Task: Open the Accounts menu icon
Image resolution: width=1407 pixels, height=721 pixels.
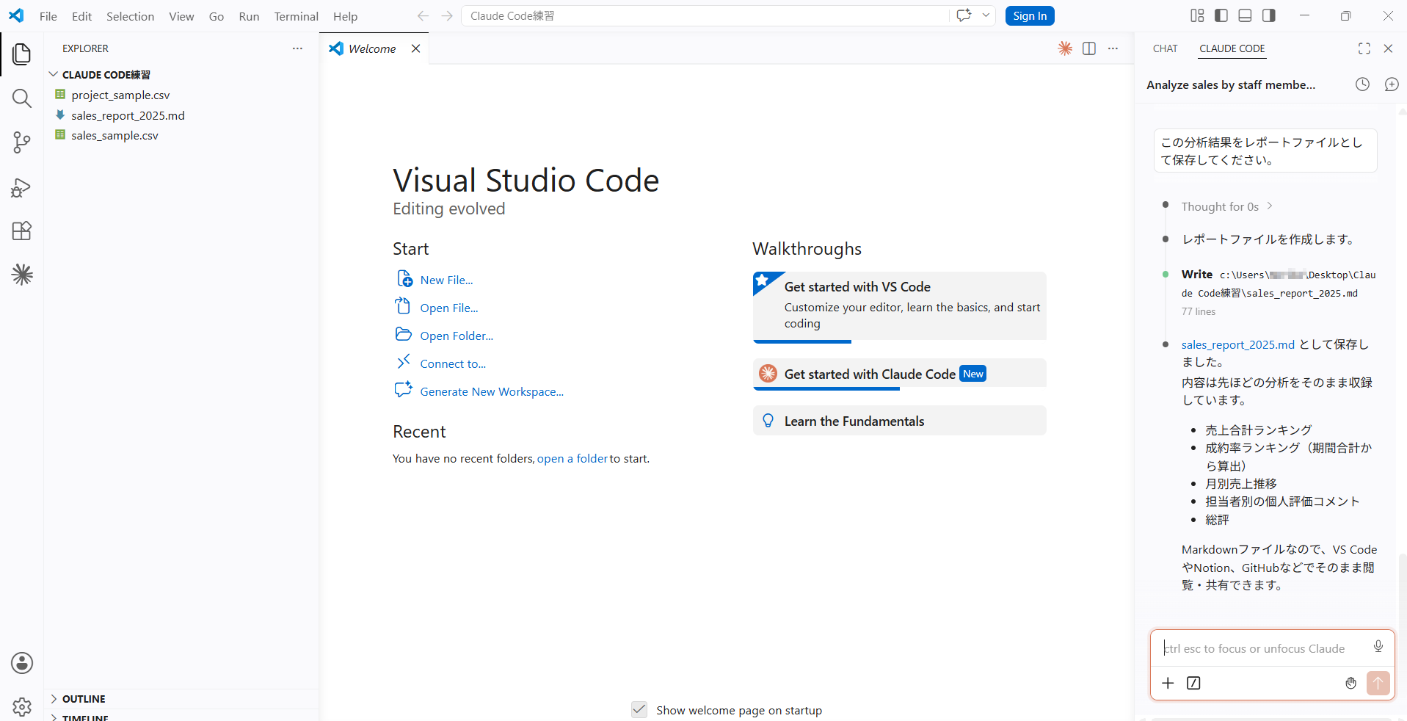Action: coord(22,663)
